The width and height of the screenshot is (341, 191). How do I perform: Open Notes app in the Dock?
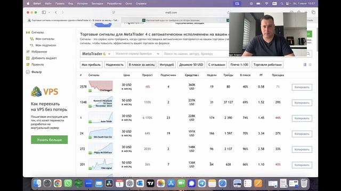point(212,184)
